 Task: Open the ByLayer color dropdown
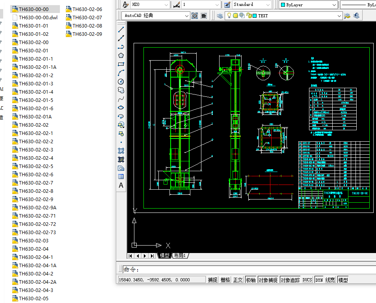click(x=334, y=5)
